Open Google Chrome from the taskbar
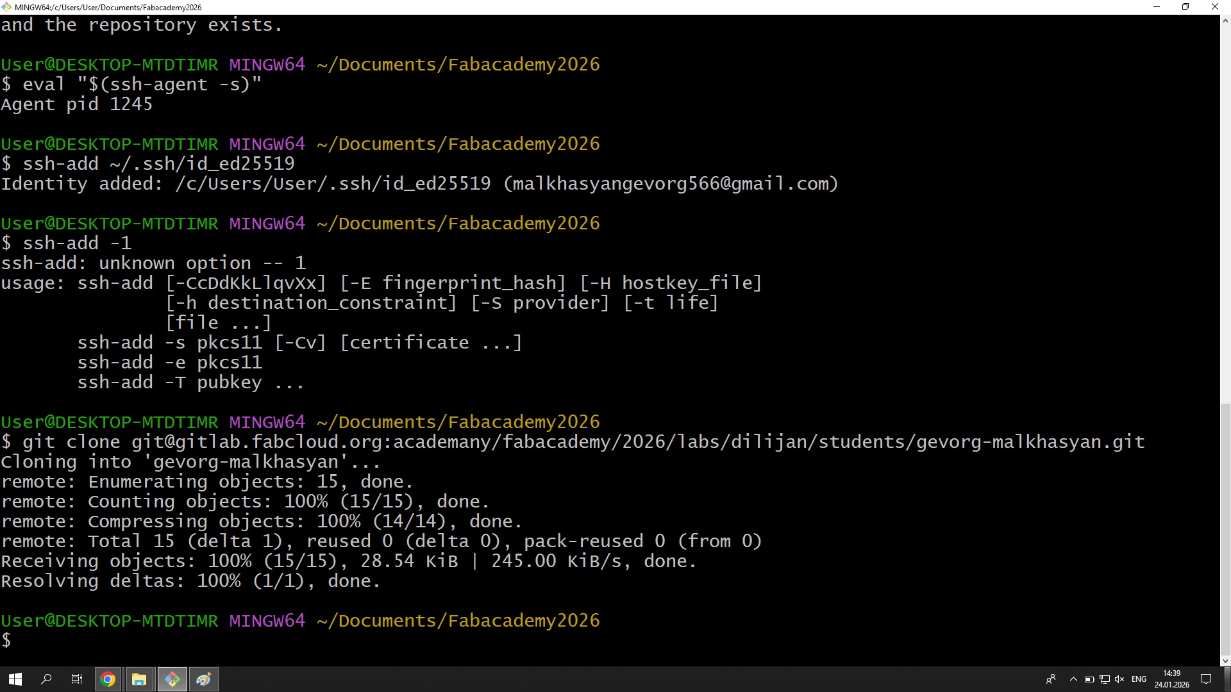This screenshot has width=1231, height=692. [x=108, y=679]
